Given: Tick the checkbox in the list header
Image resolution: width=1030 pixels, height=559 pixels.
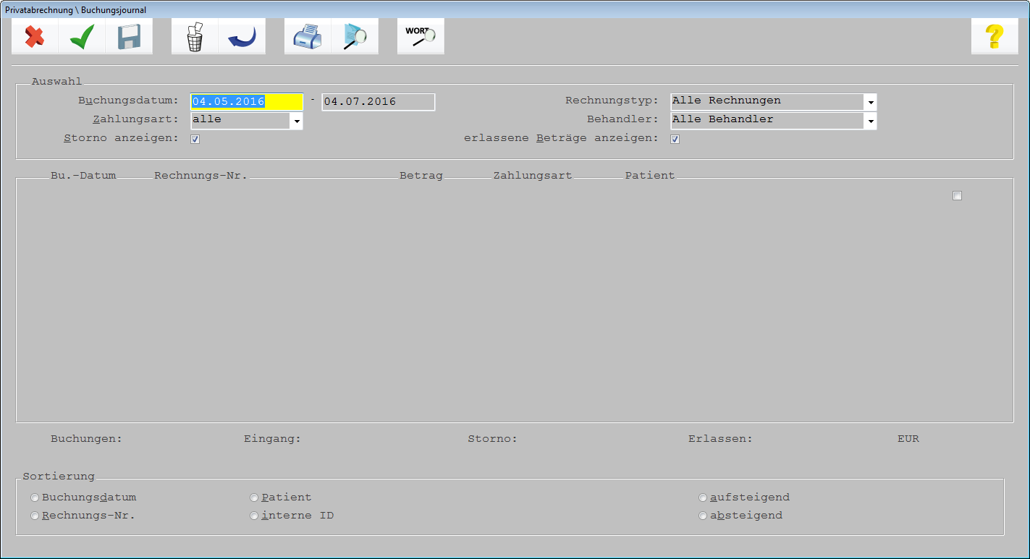Looking at the screenshot, I should 957,196.
